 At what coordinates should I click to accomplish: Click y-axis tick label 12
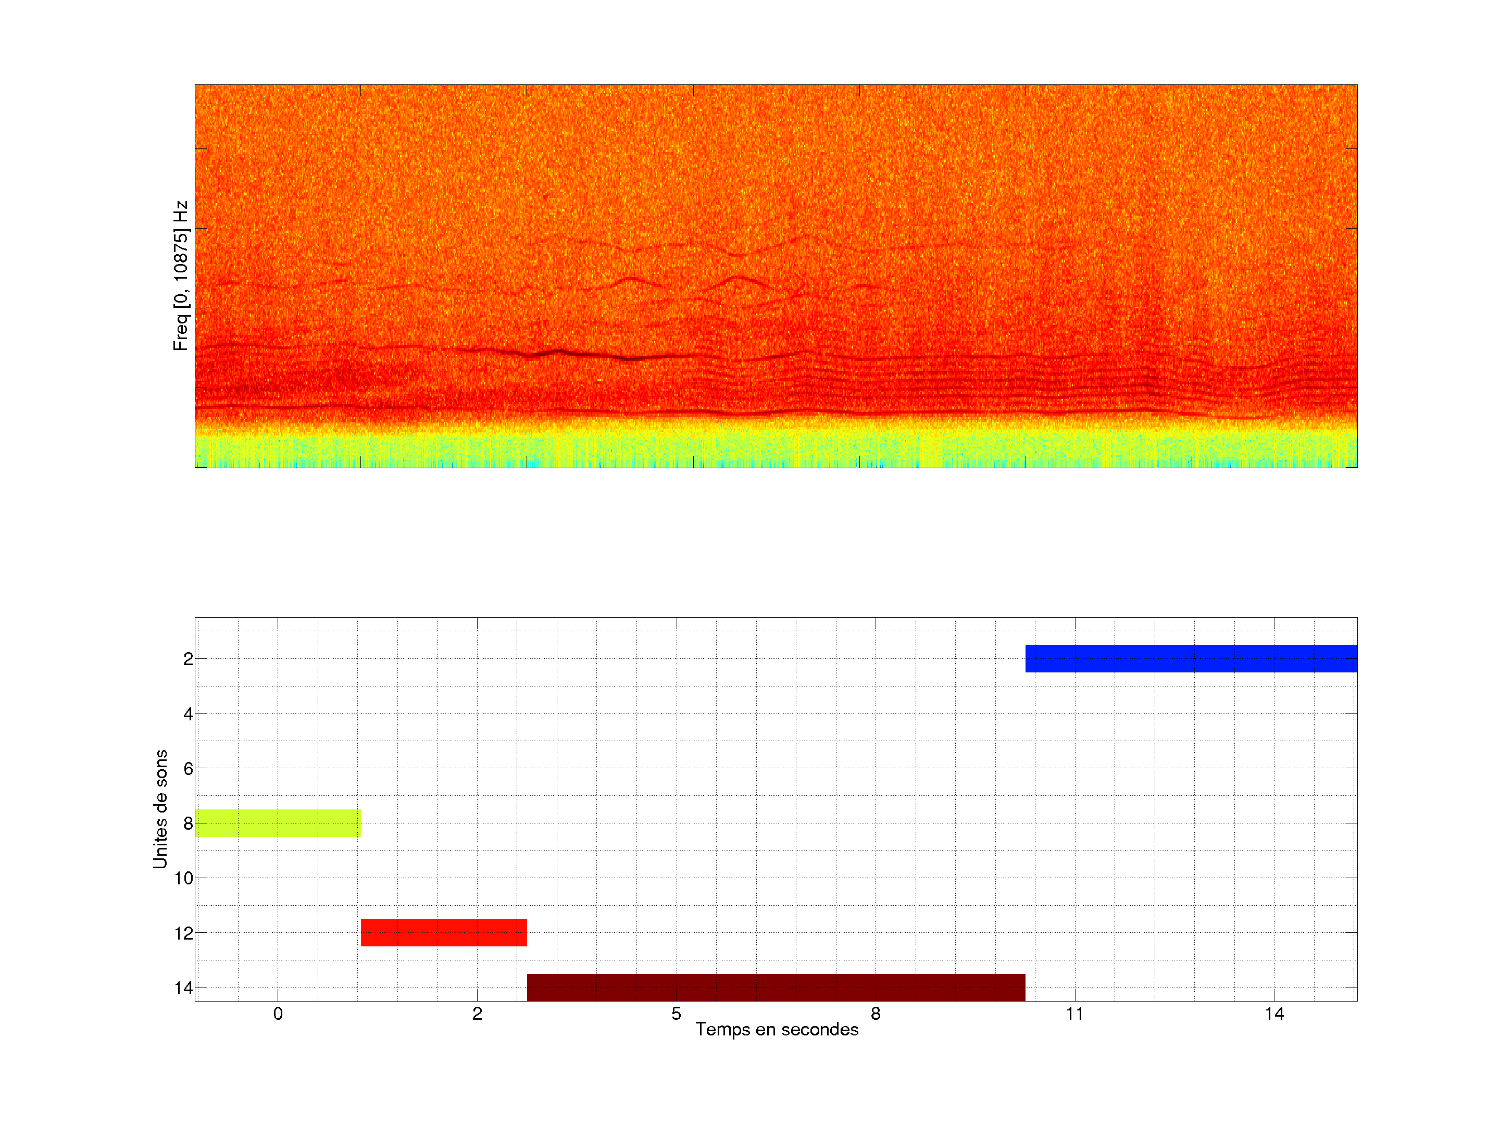point(183,933)
